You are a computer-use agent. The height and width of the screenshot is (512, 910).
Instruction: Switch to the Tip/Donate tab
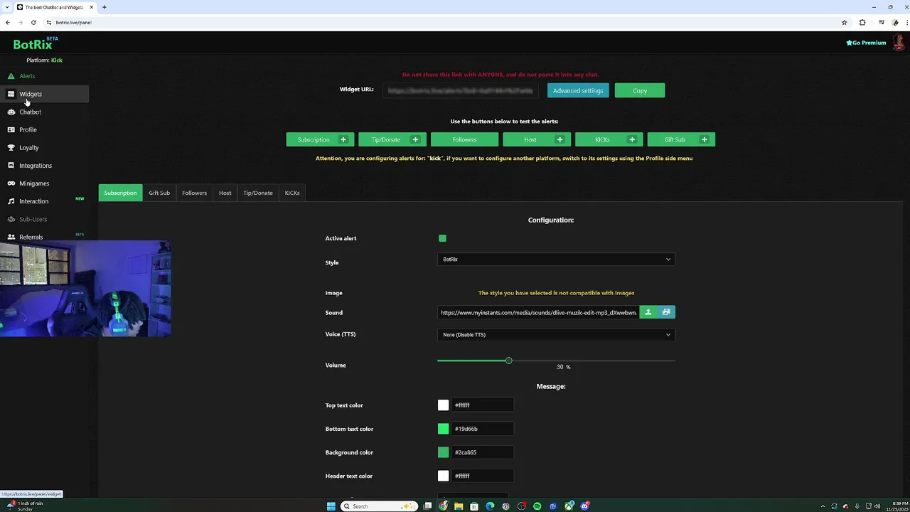(x=258, y=193)
